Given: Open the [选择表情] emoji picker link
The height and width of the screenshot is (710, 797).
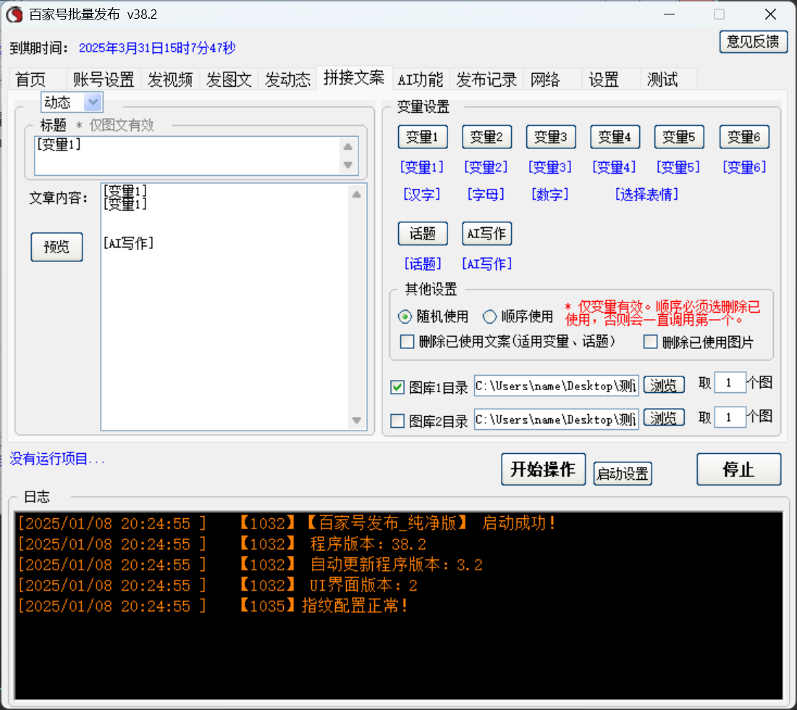Looking at the screenshot, I should pyautogui.click(x=646, y=194).
